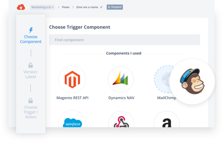Click the Magento REST API label
The height and width of the screenshot is (142, 223).
pos(72,98)
